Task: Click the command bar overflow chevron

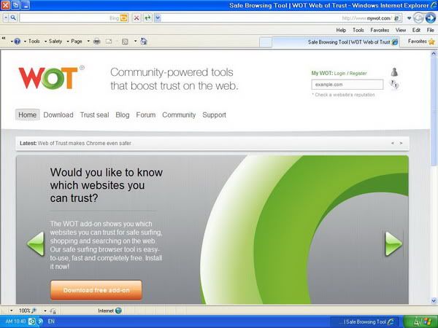Action: click(4, 39)
